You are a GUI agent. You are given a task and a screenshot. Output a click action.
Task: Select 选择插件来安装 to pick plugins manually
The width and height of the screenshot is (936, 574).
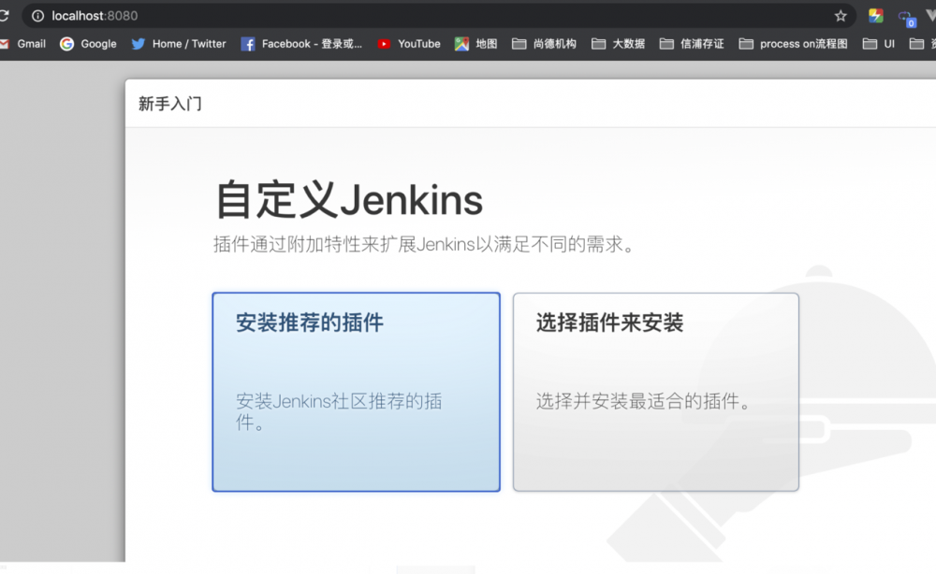(655, 391)
